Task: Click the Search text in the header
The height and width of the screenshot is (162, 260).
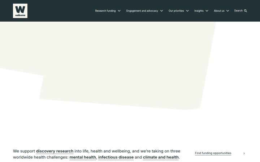Action: pos(238,10)
